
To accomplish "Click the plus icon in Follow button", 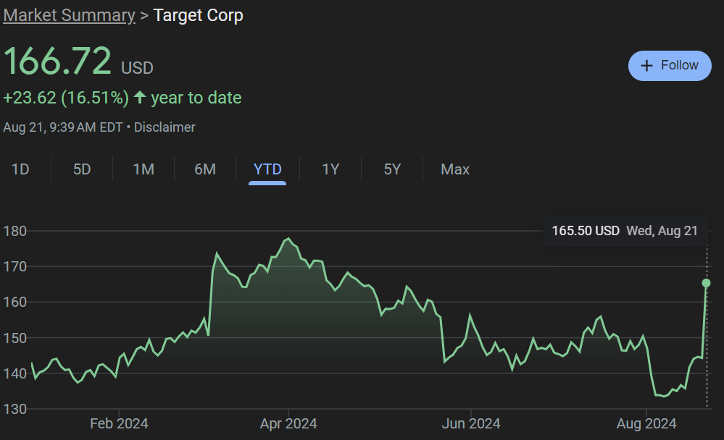I will click(647, 65).
